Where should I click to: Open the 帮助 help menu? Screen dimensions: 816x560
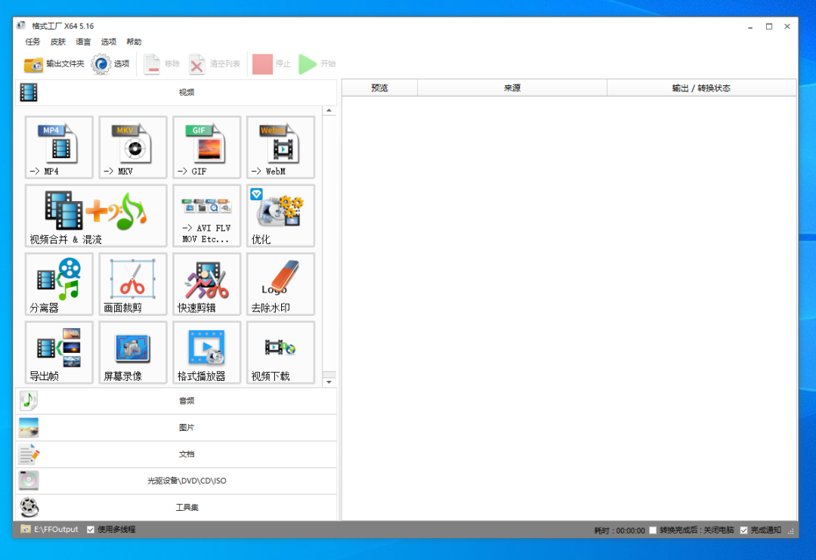tap(134, 42)
